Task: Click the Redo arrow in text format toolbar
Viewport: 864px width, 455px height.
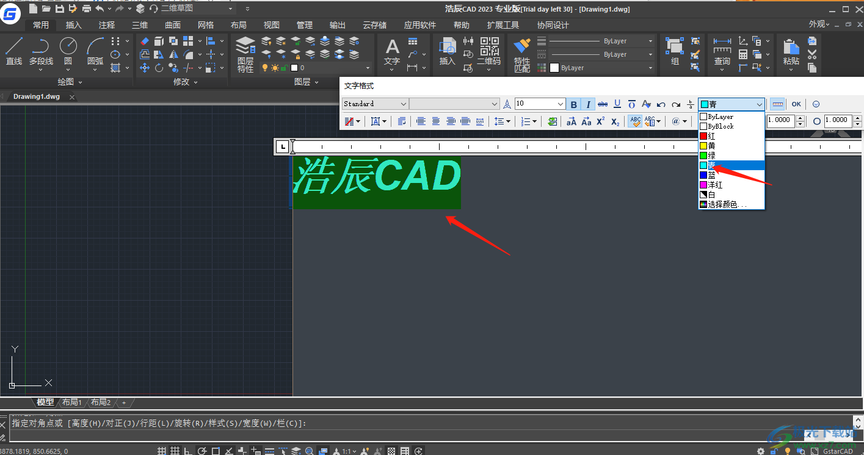Action: pyautogui.click(x=676, y=104)
